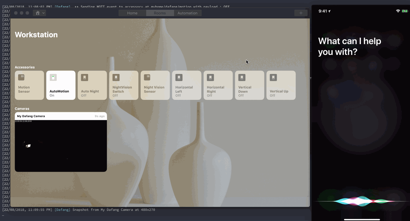Viewport: 410px width, 221px height.
Task: Tap the battery icon on the iPhone
Action: point(405,11)
